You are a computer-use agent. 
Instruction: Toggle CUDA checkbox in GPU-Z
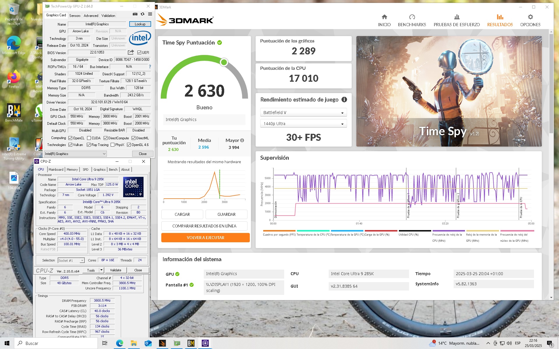coord(89,138)
